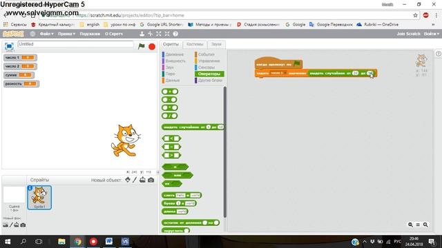Take new backdrop from camera
The image size is (442, 248).
[23, 225]
